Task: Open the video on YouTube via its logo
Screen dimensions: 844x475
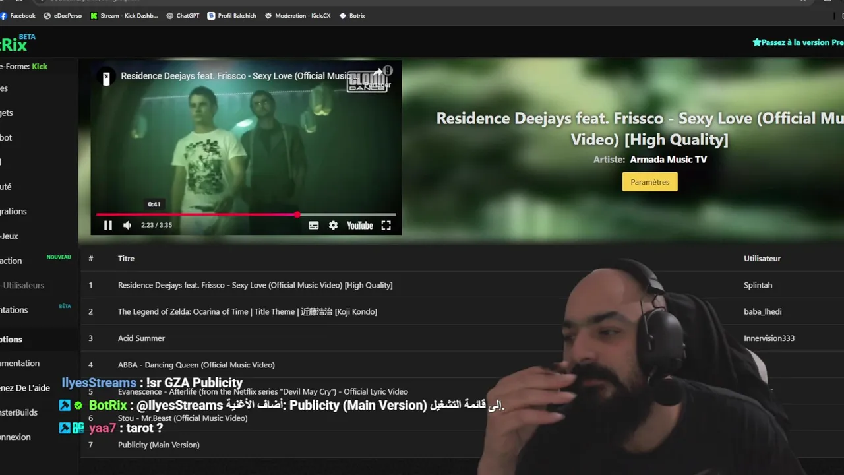Action: [x=360, y=226]
